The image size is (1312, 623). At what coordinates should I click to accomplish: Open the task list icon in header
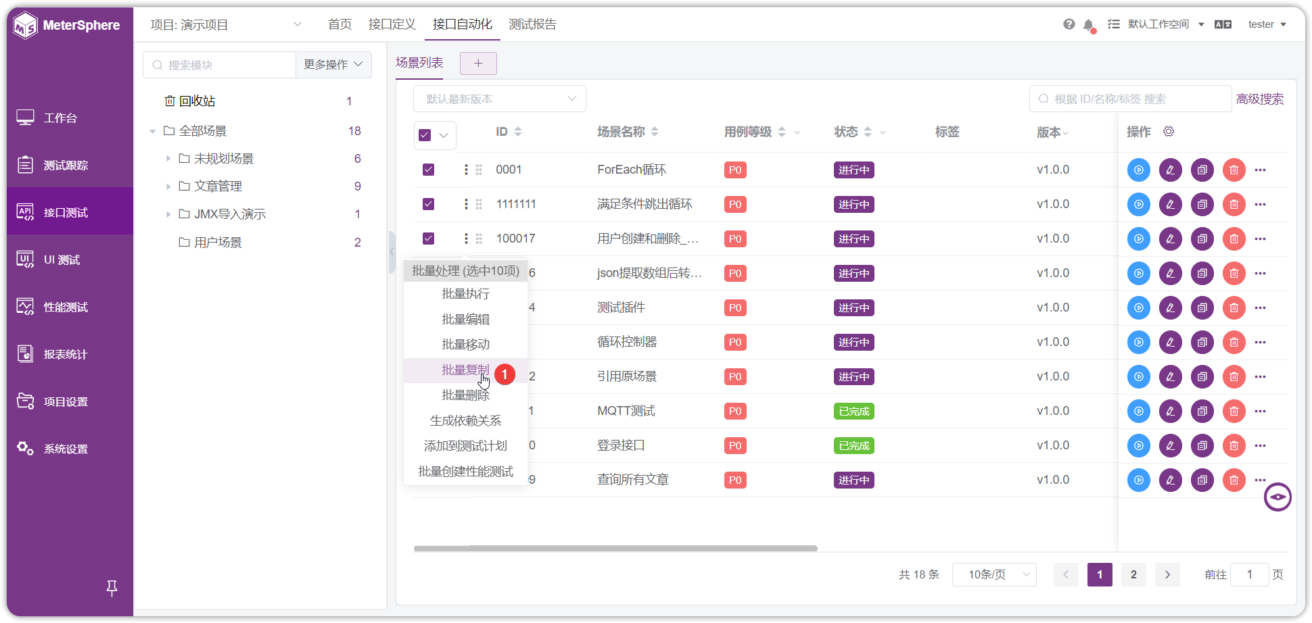point(1114,24)
